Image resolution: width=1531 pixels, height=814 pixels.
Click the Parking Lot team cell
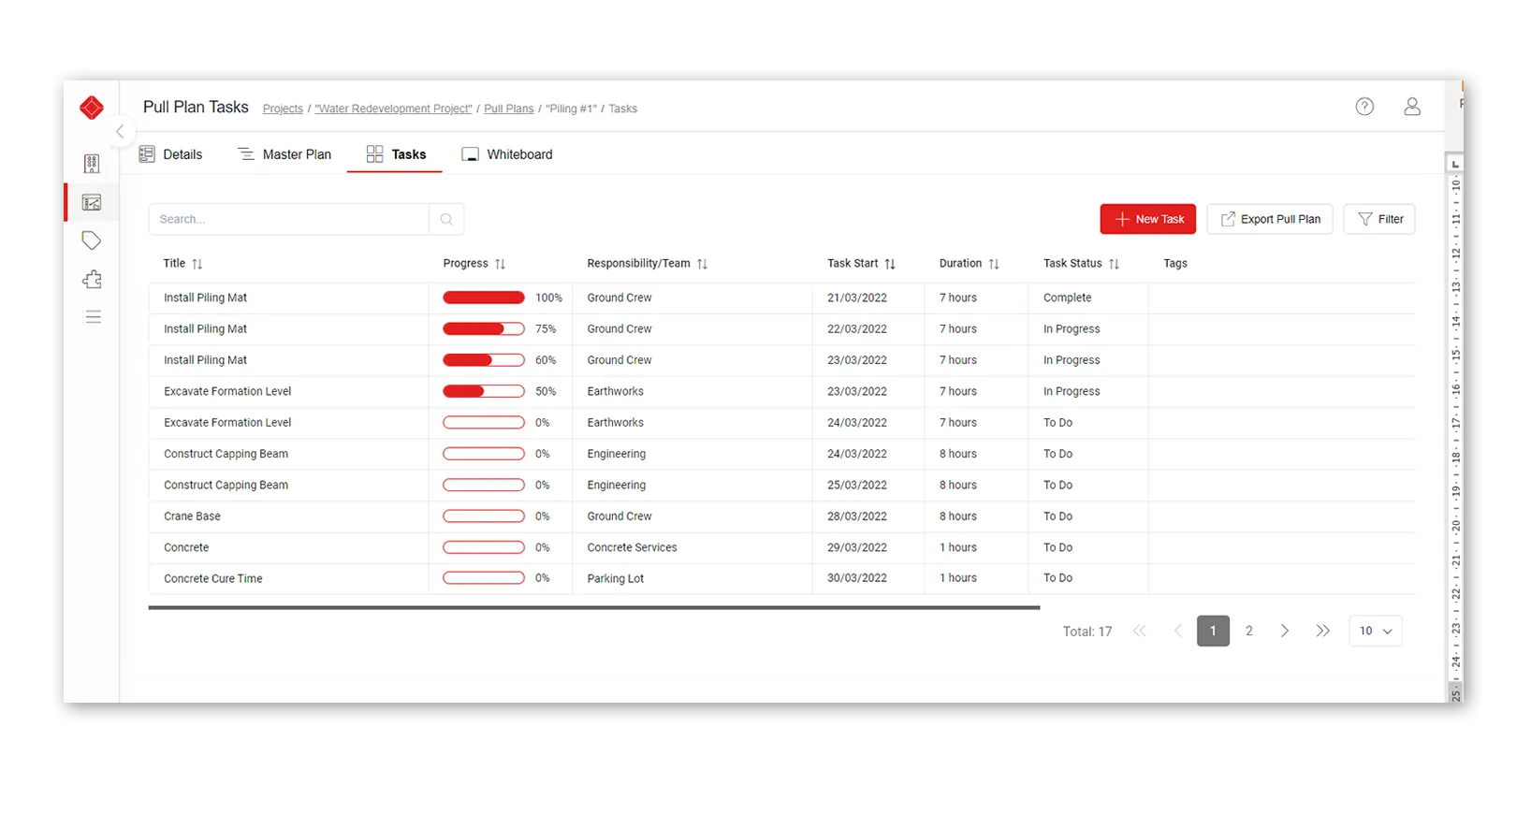click(616, 578)
